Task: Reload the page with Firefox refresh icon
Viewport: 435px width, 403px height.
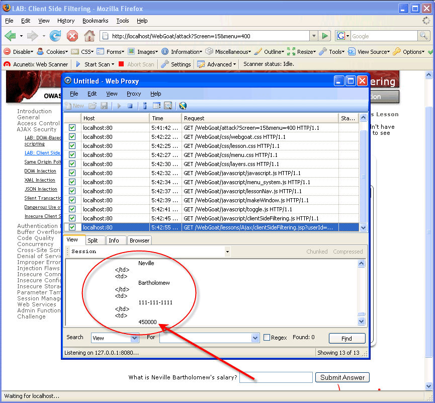Action: click(55, 36)
